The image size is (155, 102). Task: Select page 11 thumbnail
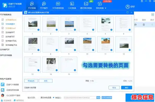tap(105, 44)
